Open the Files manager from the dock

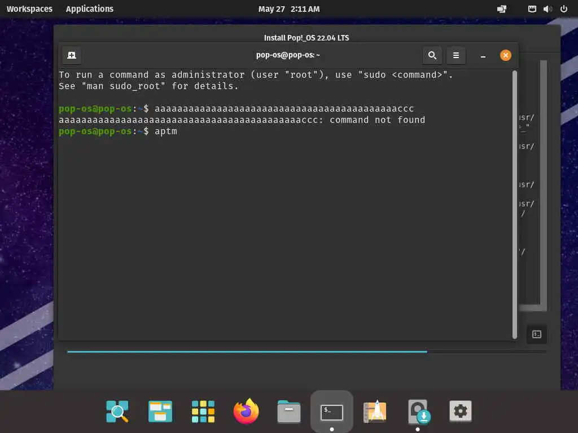coord(288,412)
